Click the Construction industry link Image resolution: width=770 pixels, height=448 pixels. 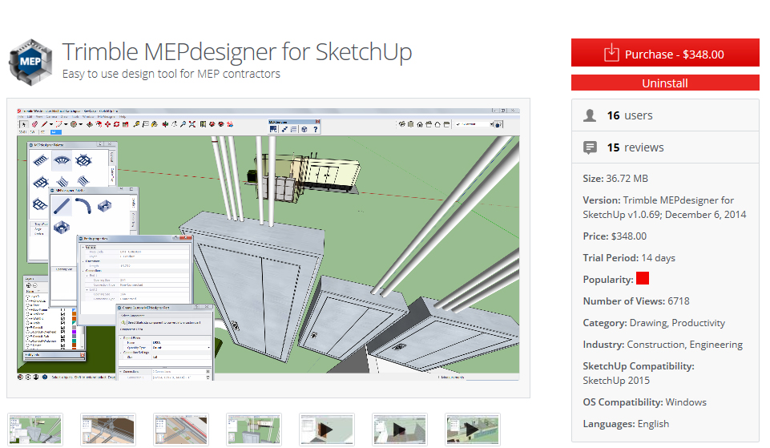click(x=655, y=345)
